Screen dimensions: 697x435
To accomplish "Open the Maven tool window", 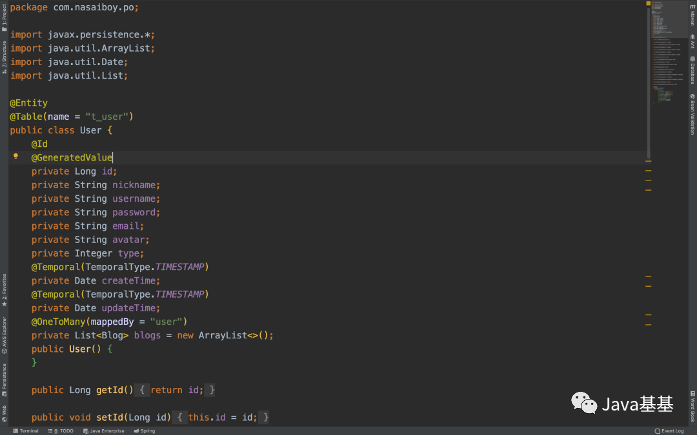I will click(692, 15).
